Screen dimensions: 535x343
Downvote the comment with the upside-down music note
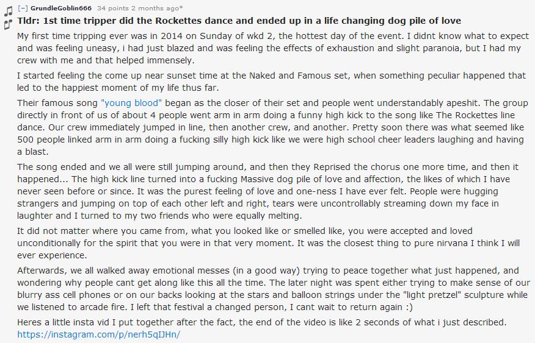(8, 24)
